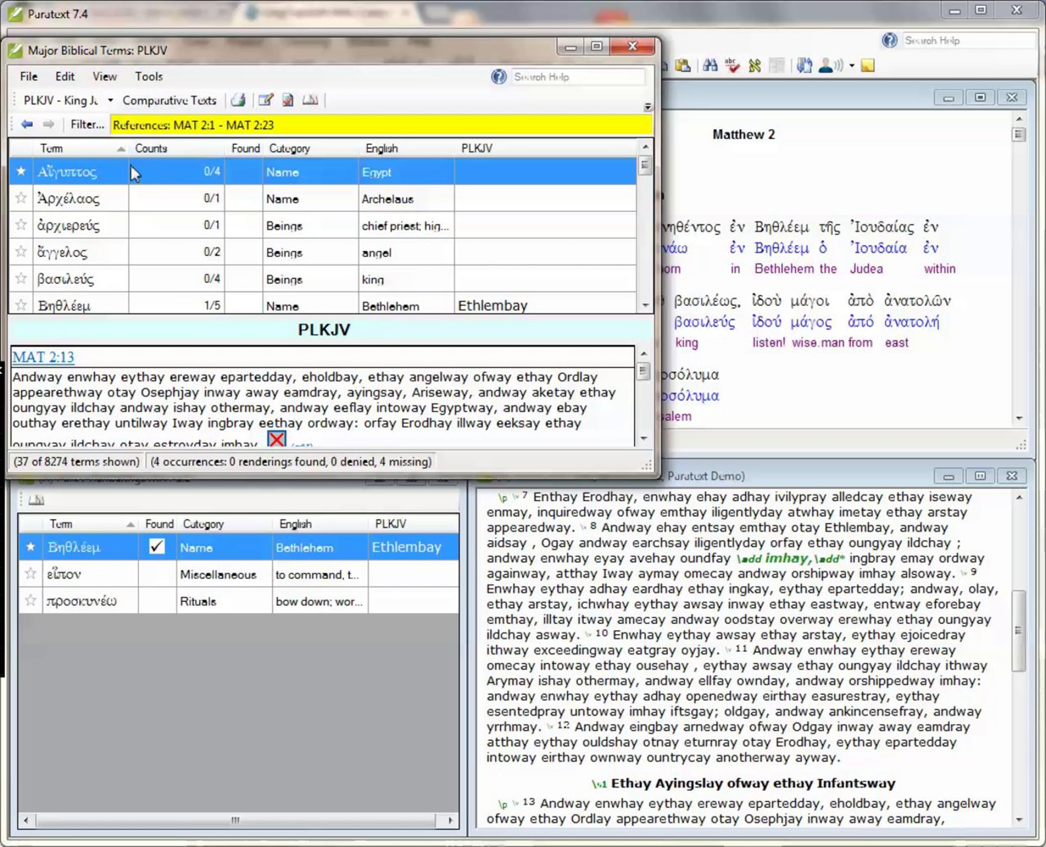Click the Search Help field in Biblical Terms window
This screenshot has height=847, width=1046.
[577, 77]
